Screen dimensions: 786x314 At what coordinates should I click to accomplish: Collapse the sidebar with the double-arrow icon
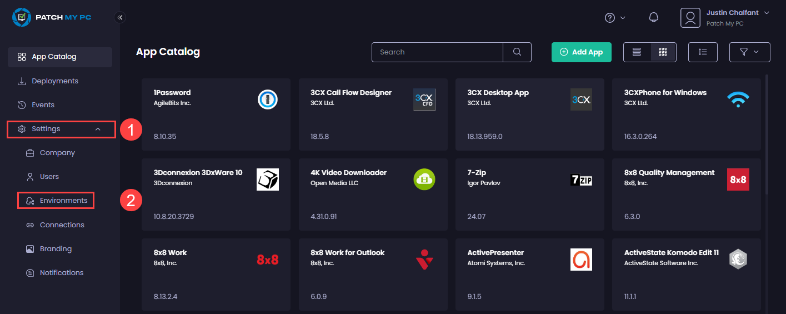tap(120, 17)
